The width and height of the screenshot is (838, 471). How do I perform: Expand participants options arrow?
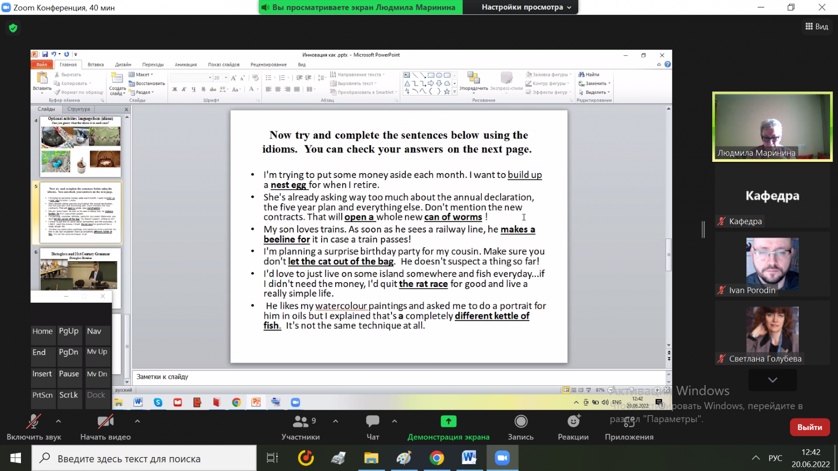336,421
